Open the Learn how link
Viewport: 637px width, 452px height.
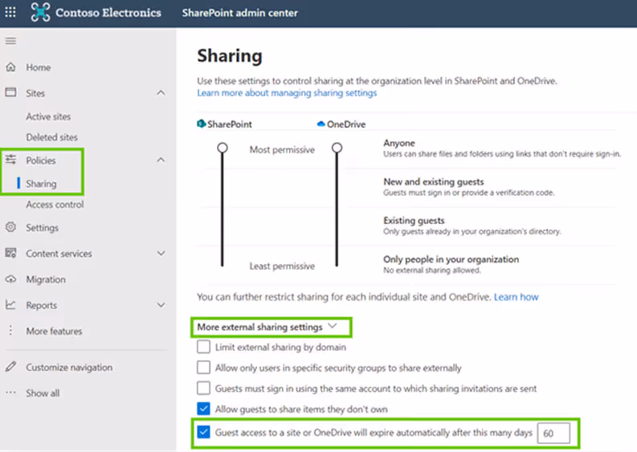tap(517, 297)
